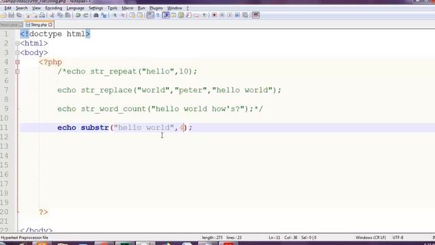
Task: Click the Cut scissors icon
Action: pos(52,15)
